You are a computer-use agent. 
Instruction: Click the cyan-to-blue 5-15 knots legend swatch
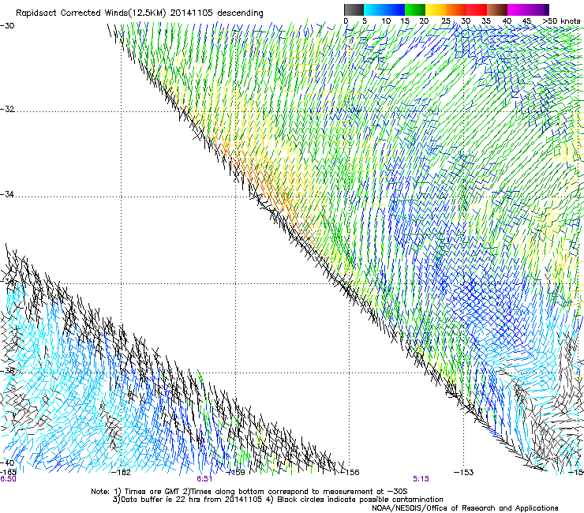(x=384, y=9)
